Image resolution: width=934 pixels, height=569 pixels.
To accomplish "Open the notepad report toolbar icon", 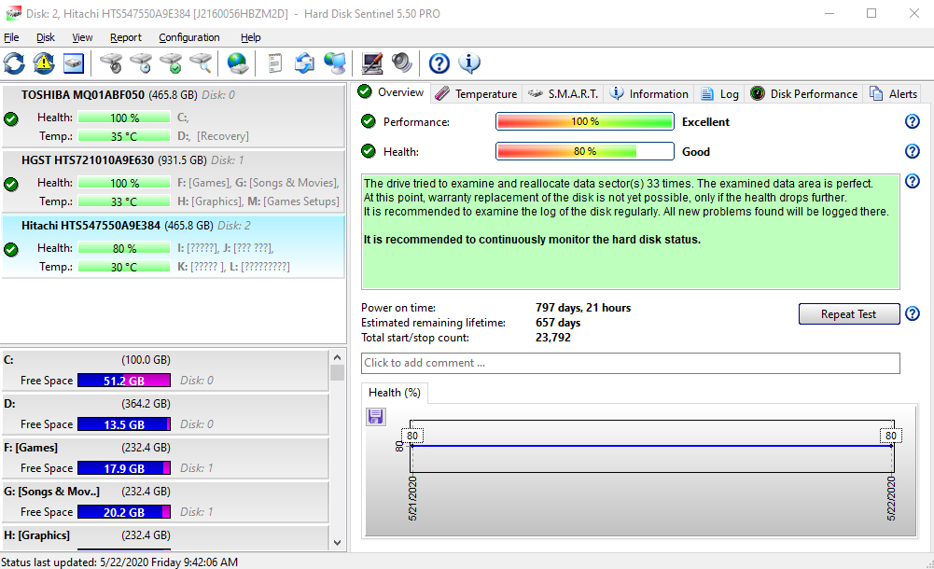I will click(x=274, y=63).
